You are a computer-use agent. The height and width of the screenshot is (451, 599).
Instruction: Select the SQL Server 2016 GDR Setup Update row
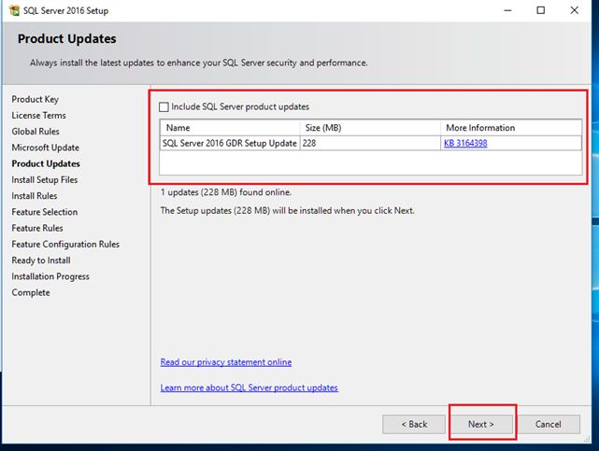click(x=230, y=143)
